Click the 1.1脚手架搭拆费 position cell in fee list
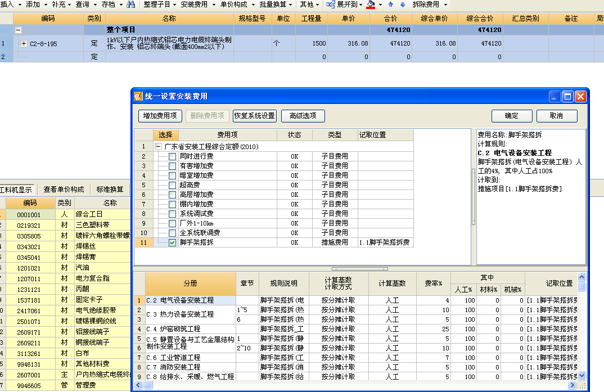This screenshot has height=392, width=604. (385, 242)
